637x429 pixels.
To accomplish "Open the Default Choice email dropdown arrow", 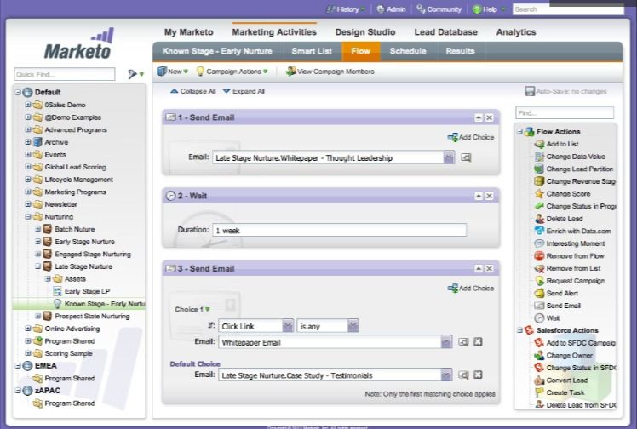I will 446,375.
